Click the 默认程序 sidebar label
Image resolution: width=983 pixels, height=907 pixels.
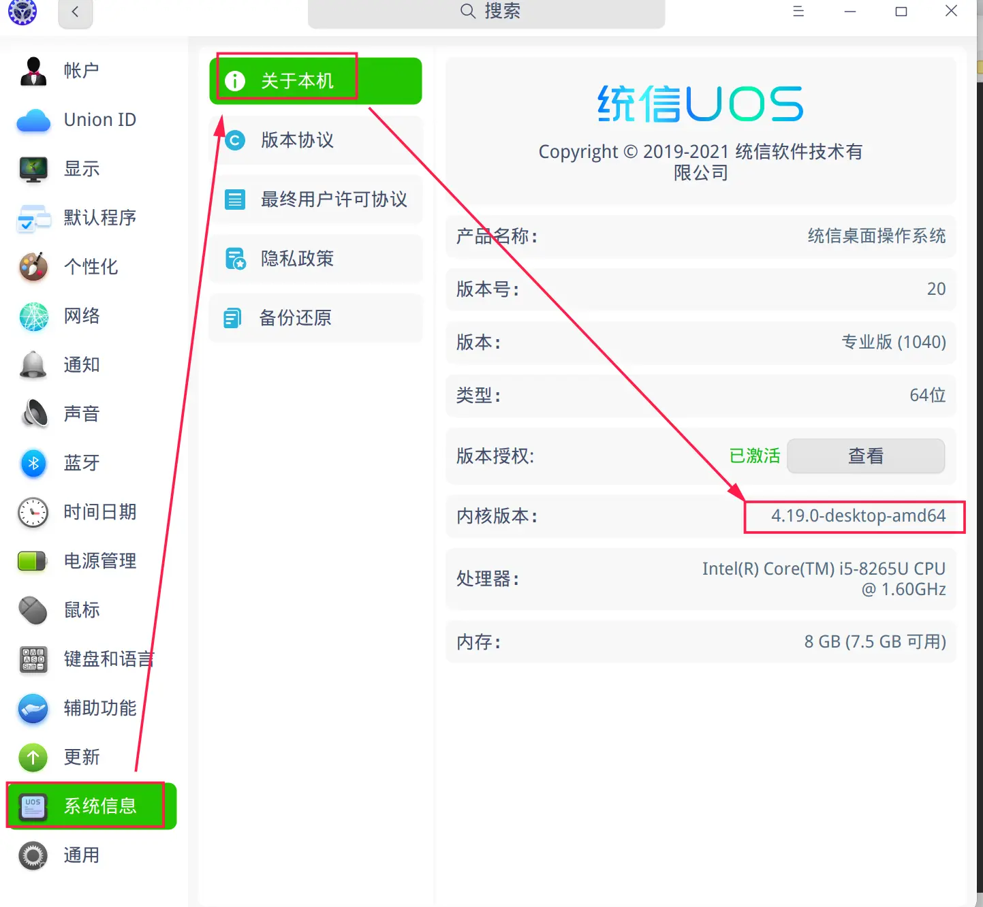(100, 218)
